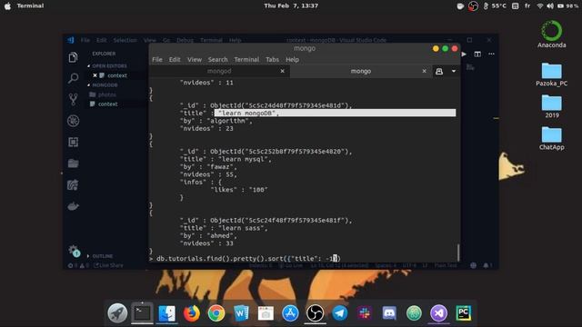This screenshot has width=582, height=327.
Task: Open Terminal from the dock
Action: 142,313
